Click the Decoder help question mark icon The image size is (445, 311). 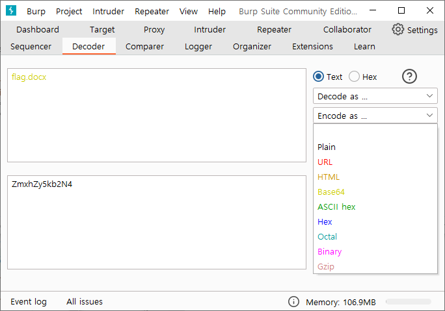[x=409, y=77]
